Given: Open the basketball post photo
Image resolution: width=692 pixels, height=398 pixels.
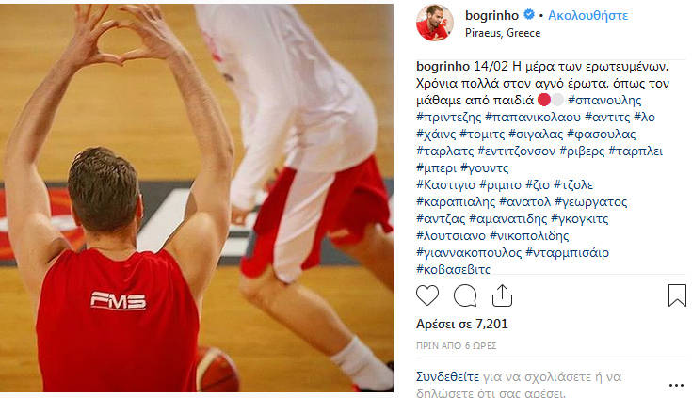Looking at the screenshot, I should (197, 199).
